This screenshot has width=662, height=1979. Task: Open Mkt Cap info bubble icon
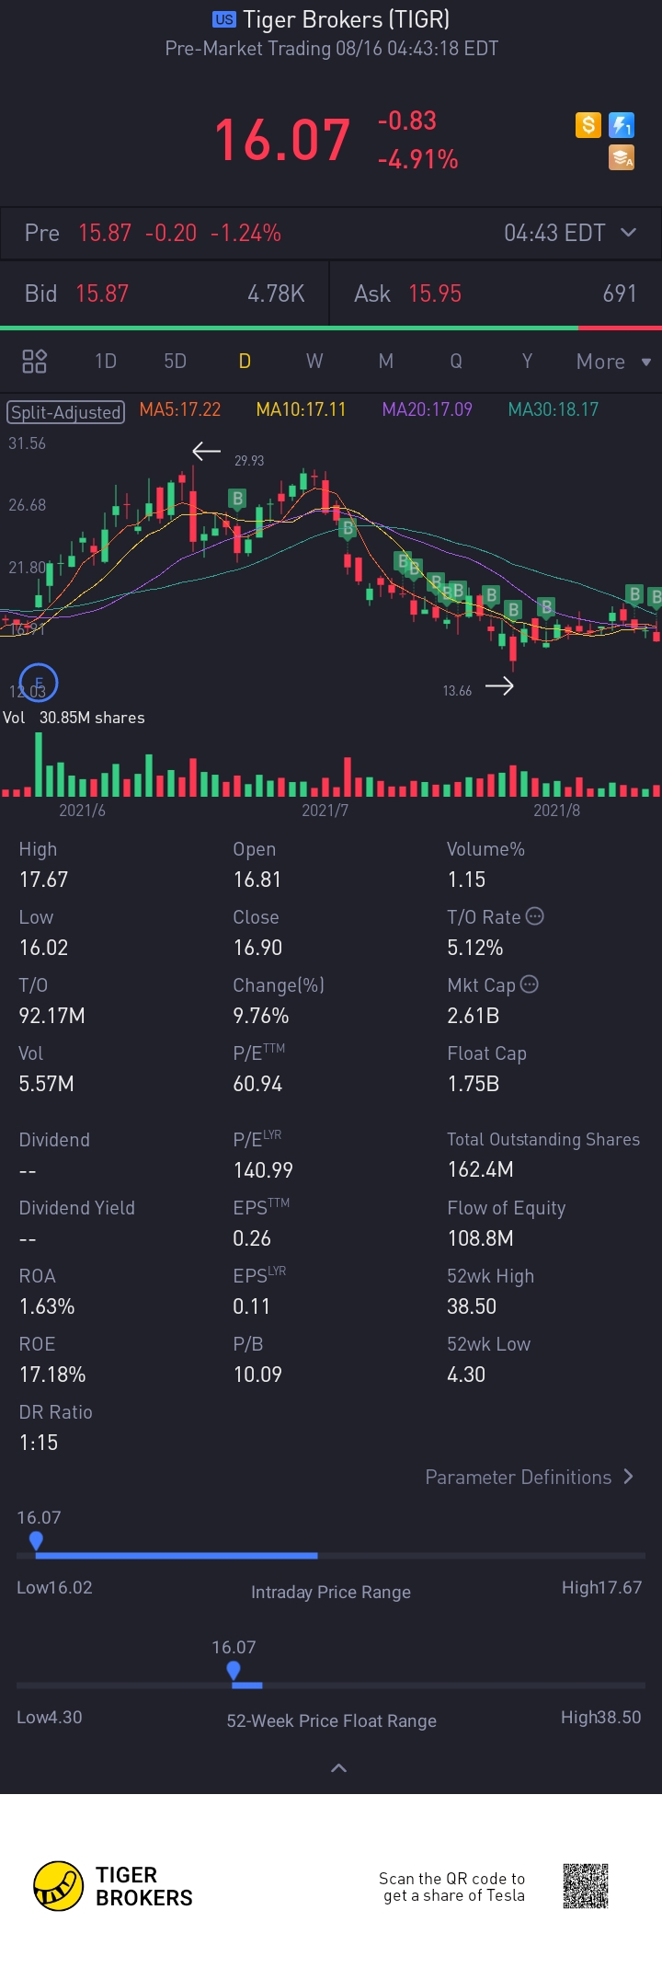530,984
